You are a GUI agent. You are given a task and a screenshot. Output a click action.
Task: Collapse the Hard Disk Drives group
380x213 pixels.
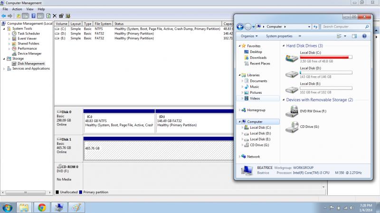(284, 45)
